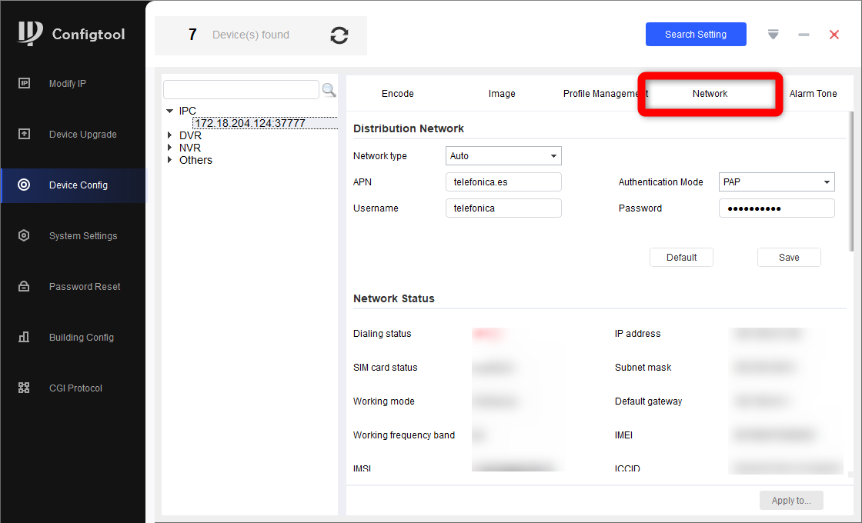Go to System Settings section
Image resolution: width=862 pixels, height=523 pixels.
point(83,235)
